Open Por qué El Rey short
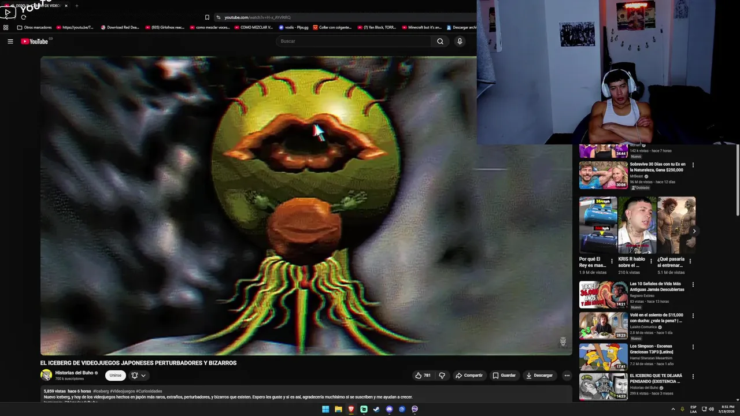 (598, 225)
